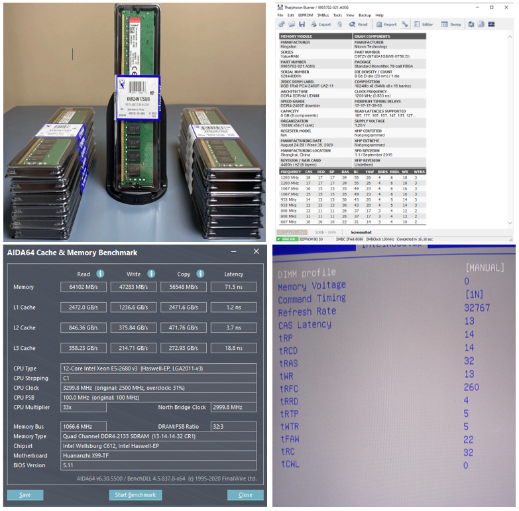Select the Screenshot tab in Thaiphoon Burner
This screenshot has height=511, width=519.
[361, 233]
